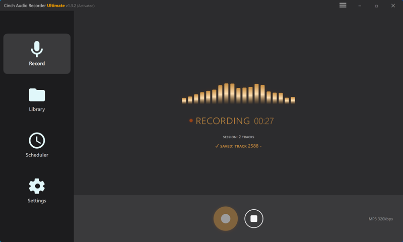
Task: Select the Settings text label
Action: [37, 201]
